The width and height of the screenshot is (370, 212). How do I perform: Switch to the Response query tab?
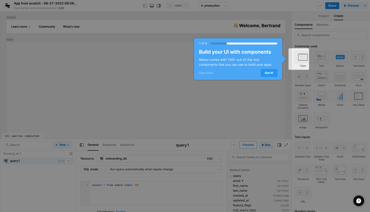coord(109,145)
